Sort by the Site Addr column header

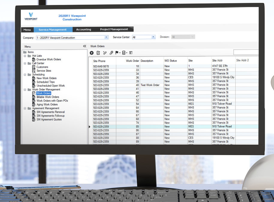pyautogui.click(x=217, y=60)
